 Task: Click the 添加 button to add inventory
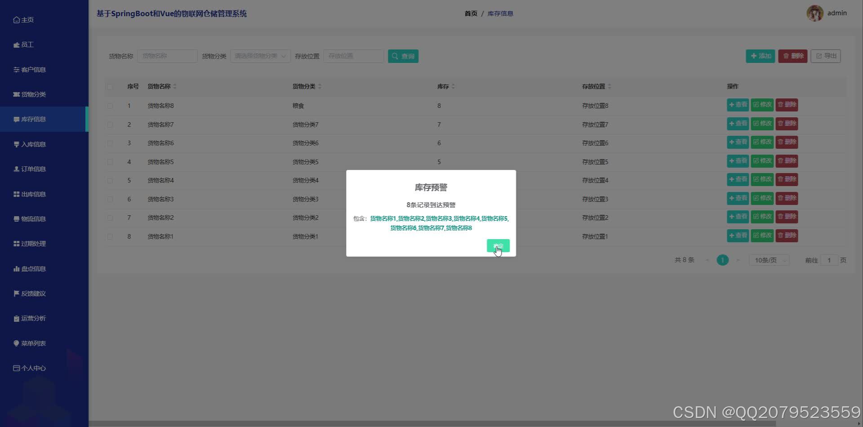tap(760, 56)
